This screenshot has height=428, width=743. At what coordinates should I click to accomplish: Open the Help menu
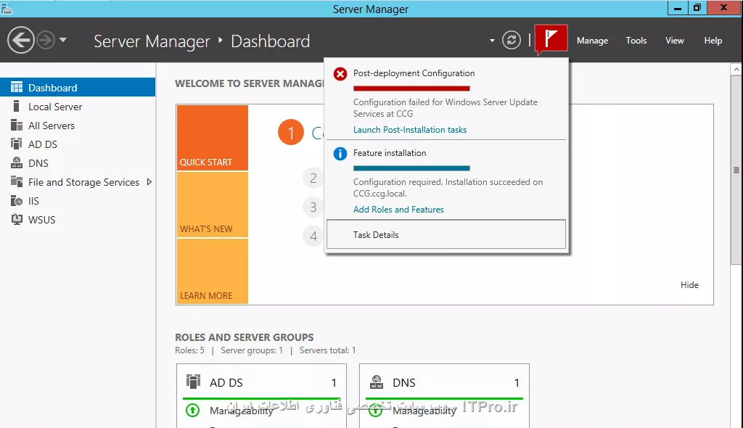(x=713, y=41)
